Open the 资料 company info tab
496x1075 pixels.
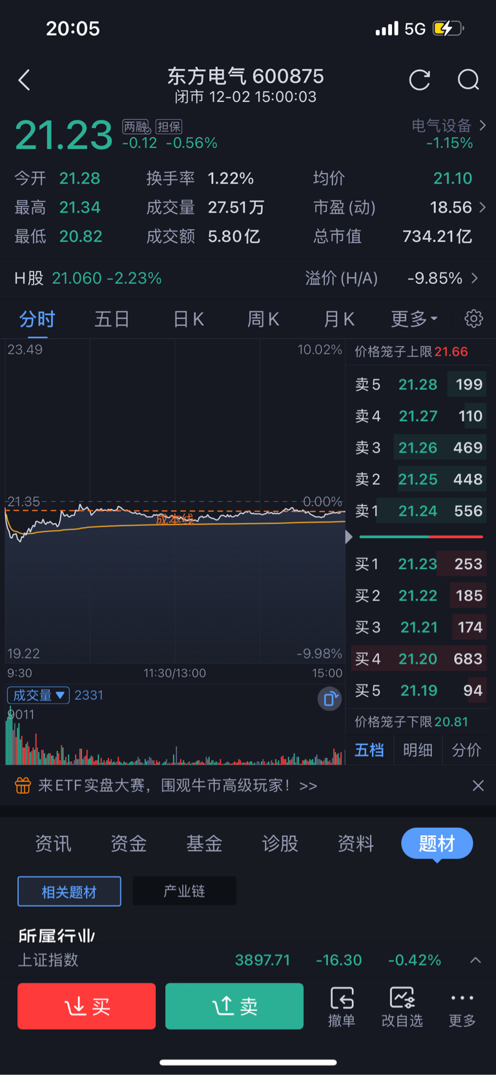point(356,843)
